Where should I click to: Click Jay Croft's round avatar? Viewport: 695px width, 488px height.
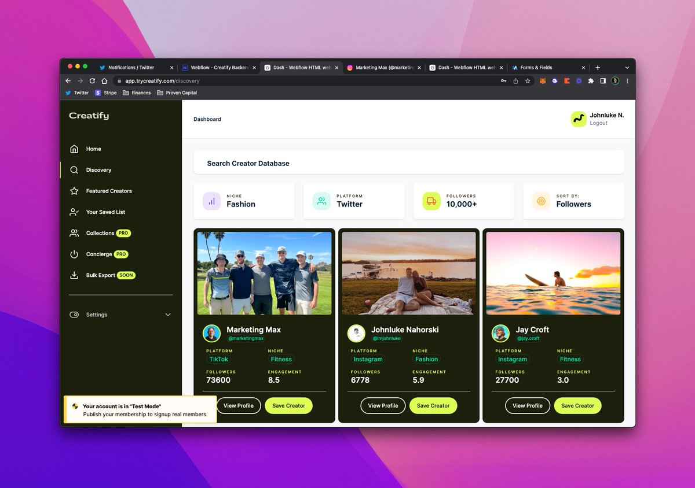pyautogui.click(x=500, y=333)
